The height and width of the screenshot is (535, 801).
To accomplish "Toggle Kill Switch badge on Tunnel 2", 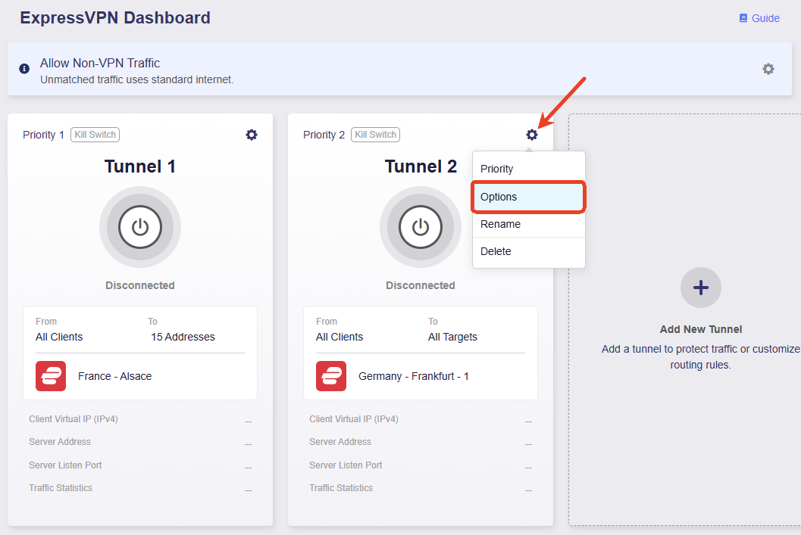I will 375,135.
